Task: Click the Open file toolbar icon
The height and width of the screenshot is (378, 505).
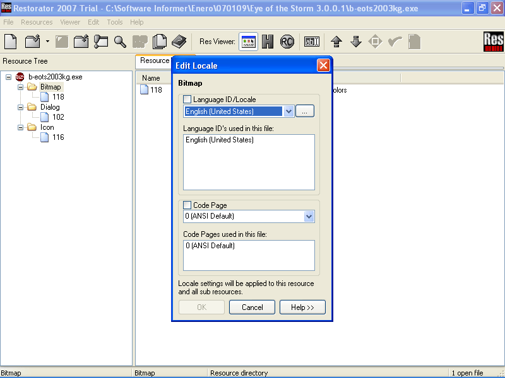Action: pos(32,42)
